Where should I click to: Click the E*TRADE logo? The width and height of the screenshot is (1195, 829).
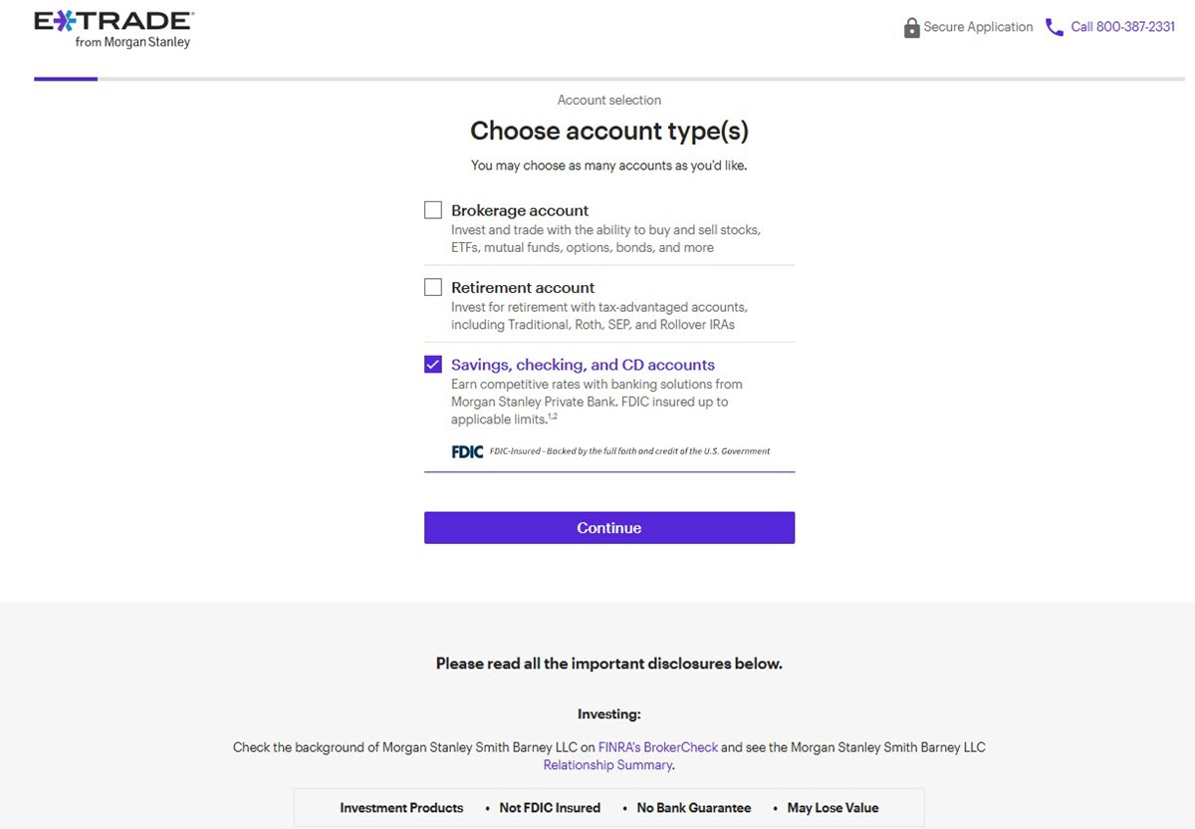pyautogui.click(x=113, y=29)
